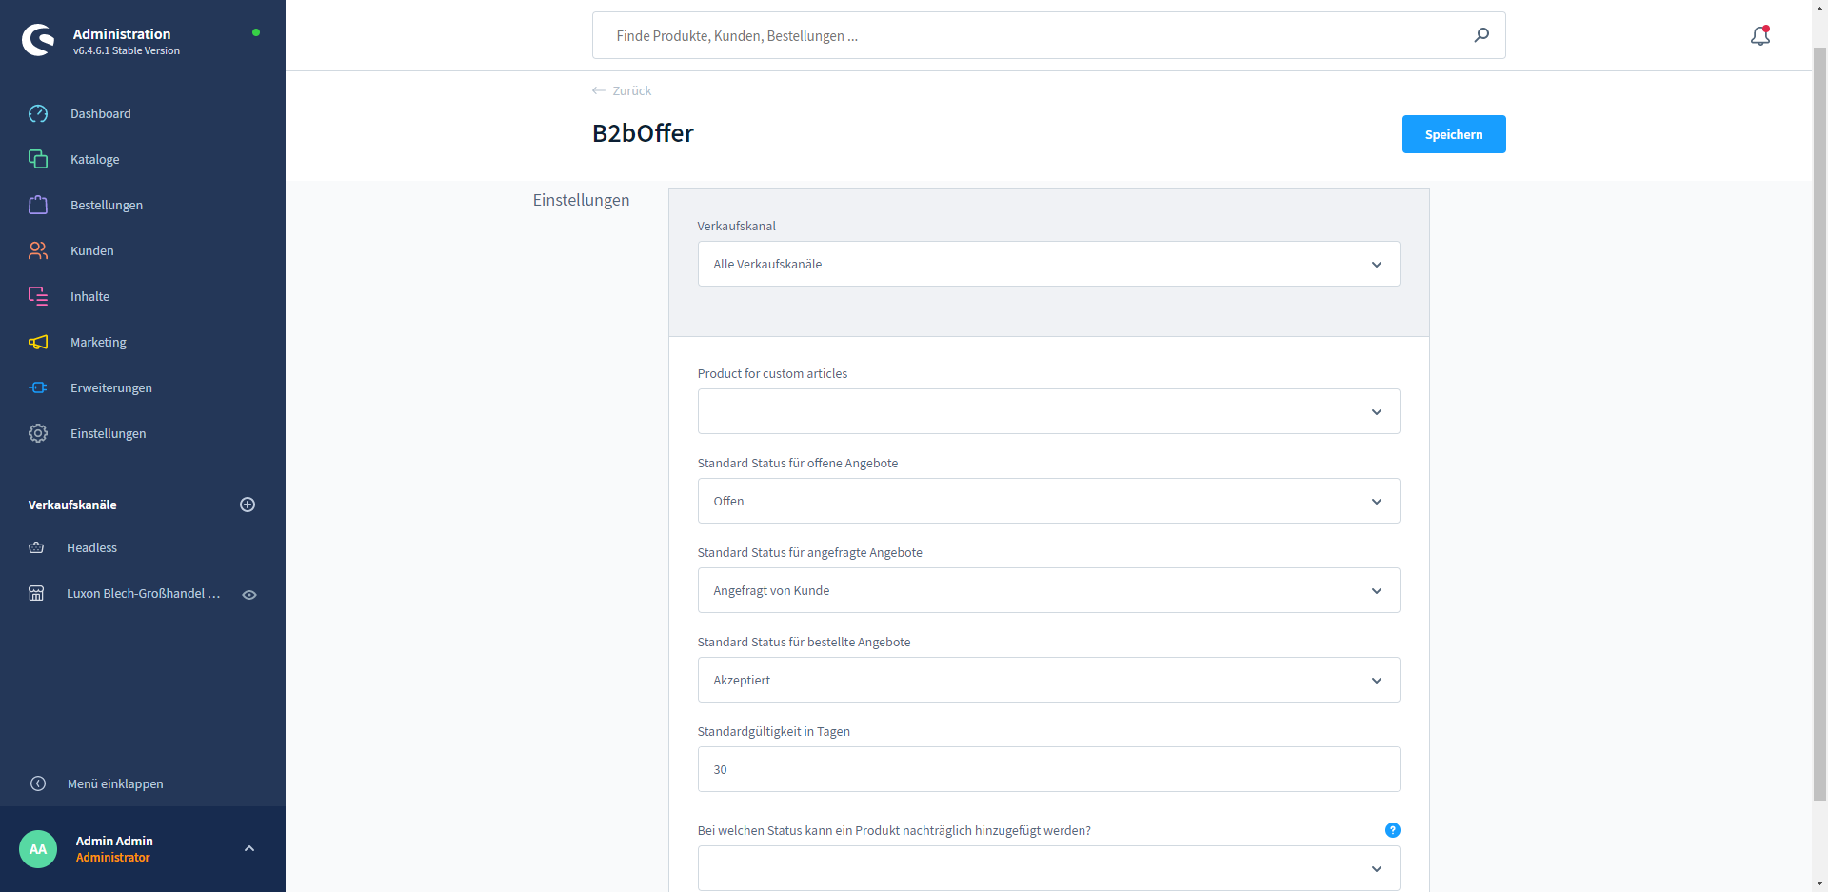Screen dimensions: 1828x892
Task: Collapse the menu with Menü einklappen
Action: pos(114,783)
